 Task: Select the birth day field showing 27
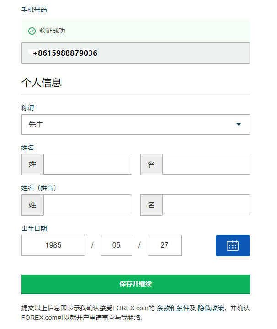(165, 245)
